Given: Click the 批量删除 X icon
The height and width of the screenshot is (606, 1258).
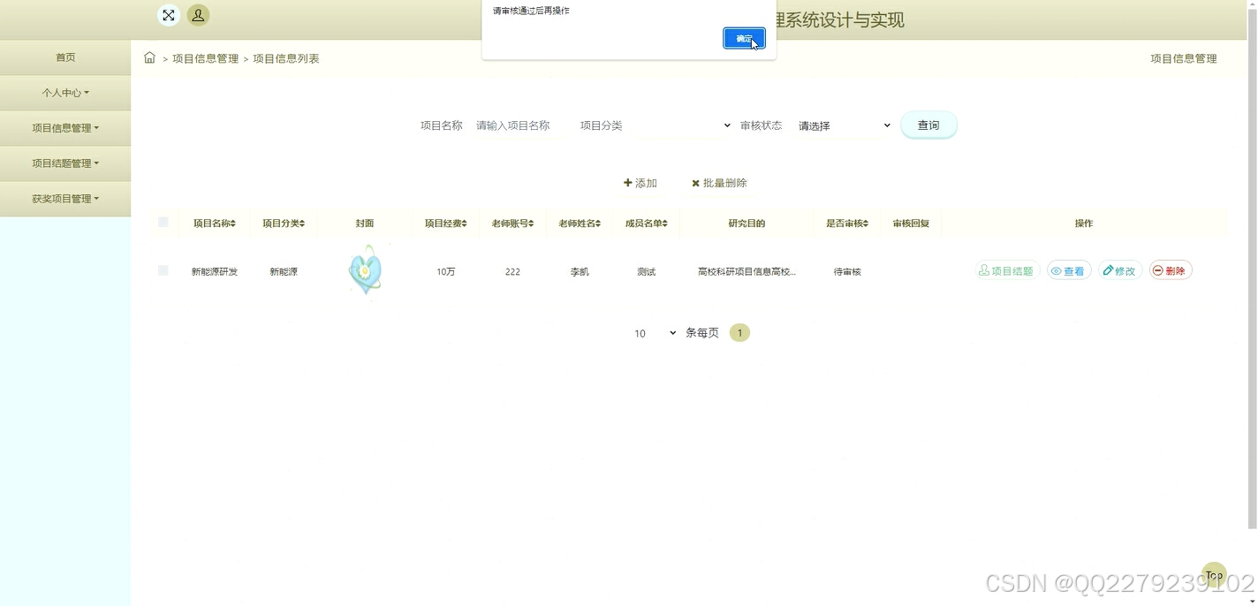Looking at the screenshot, I should [696, 183].
